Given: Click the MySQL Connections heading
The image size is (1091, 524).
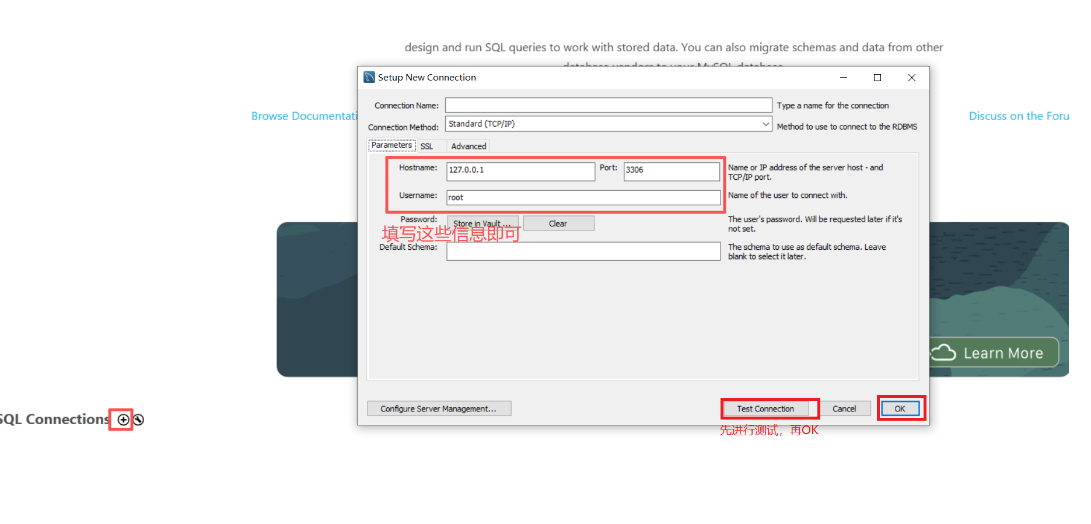Looking at the screenshot, I should pyautogui.click(x=54, y=420).
